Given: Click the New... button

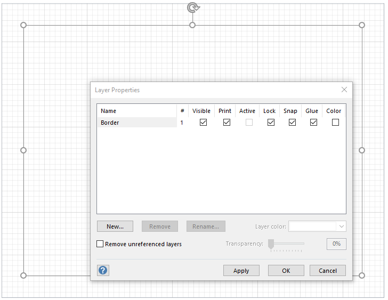Looking at the screenshot, I should pos(115,226).
